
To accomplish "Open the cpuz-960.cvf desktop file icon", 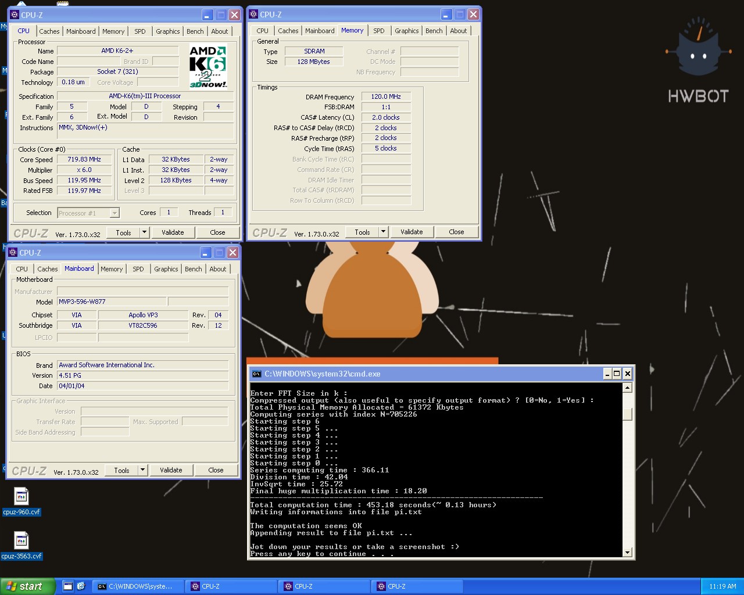I will 22,497.
